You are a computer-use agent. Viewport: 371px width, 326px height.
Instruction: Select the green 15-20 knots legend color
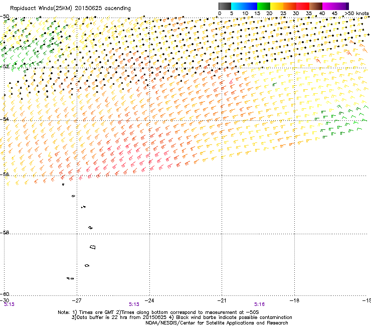[x=264, y=6]
